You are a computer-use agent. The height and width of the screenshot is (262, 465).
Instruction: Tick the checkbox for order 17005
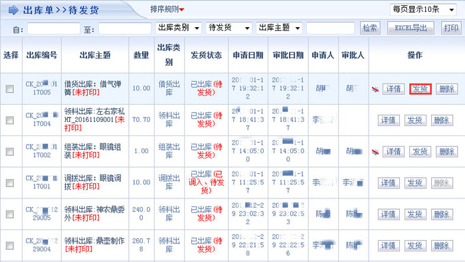pos(10,89)
